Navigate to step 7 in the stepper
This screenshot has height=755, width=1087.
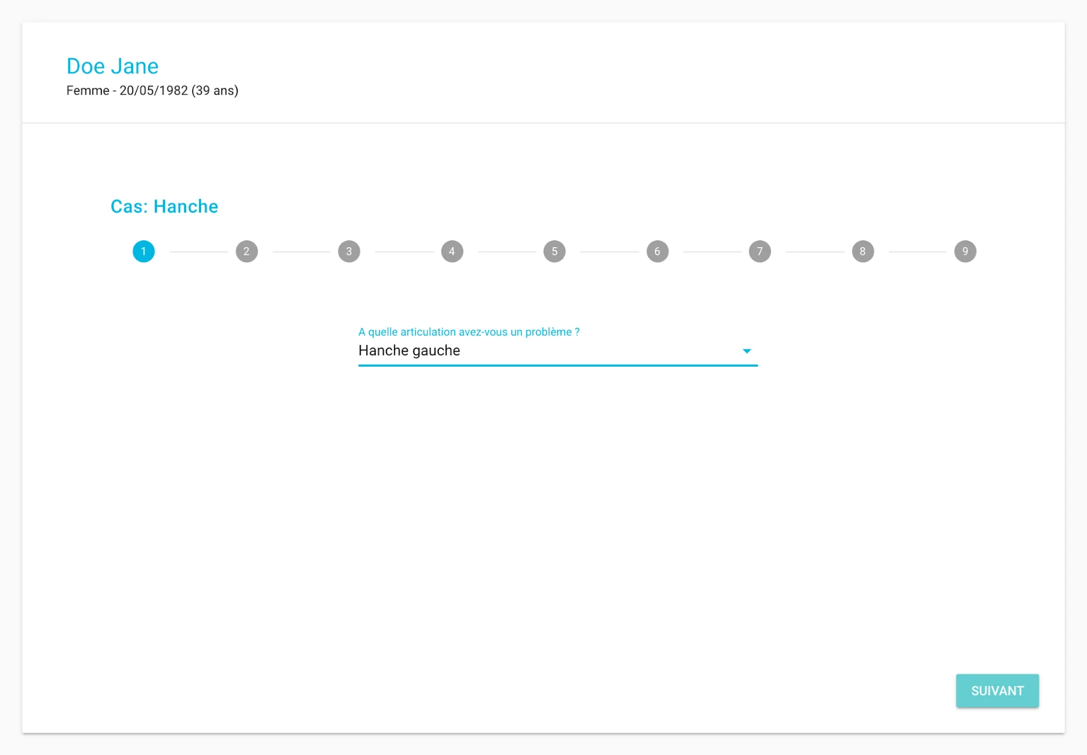760,251
